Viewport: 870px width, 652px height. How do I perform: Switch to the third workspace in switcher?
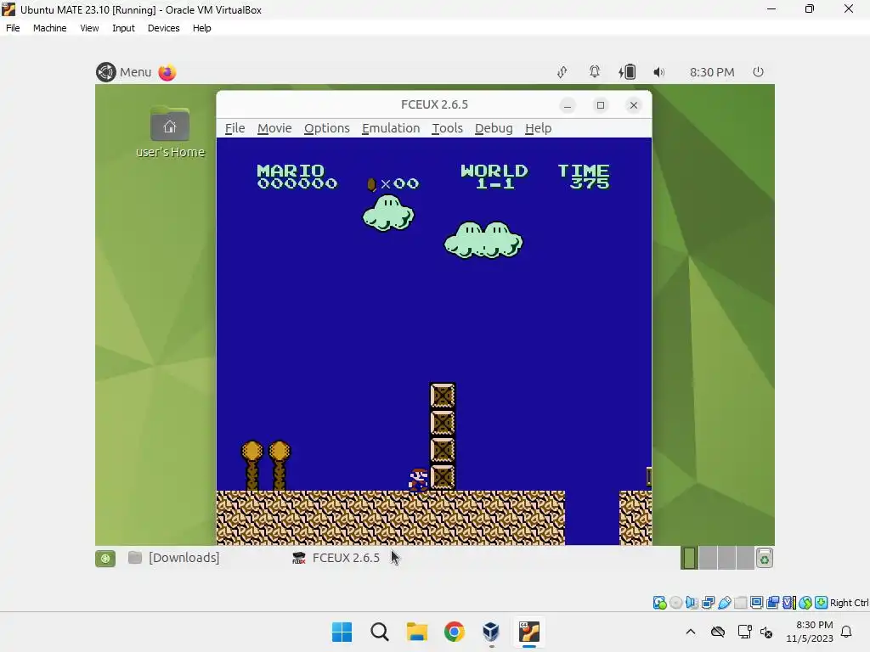726,558
